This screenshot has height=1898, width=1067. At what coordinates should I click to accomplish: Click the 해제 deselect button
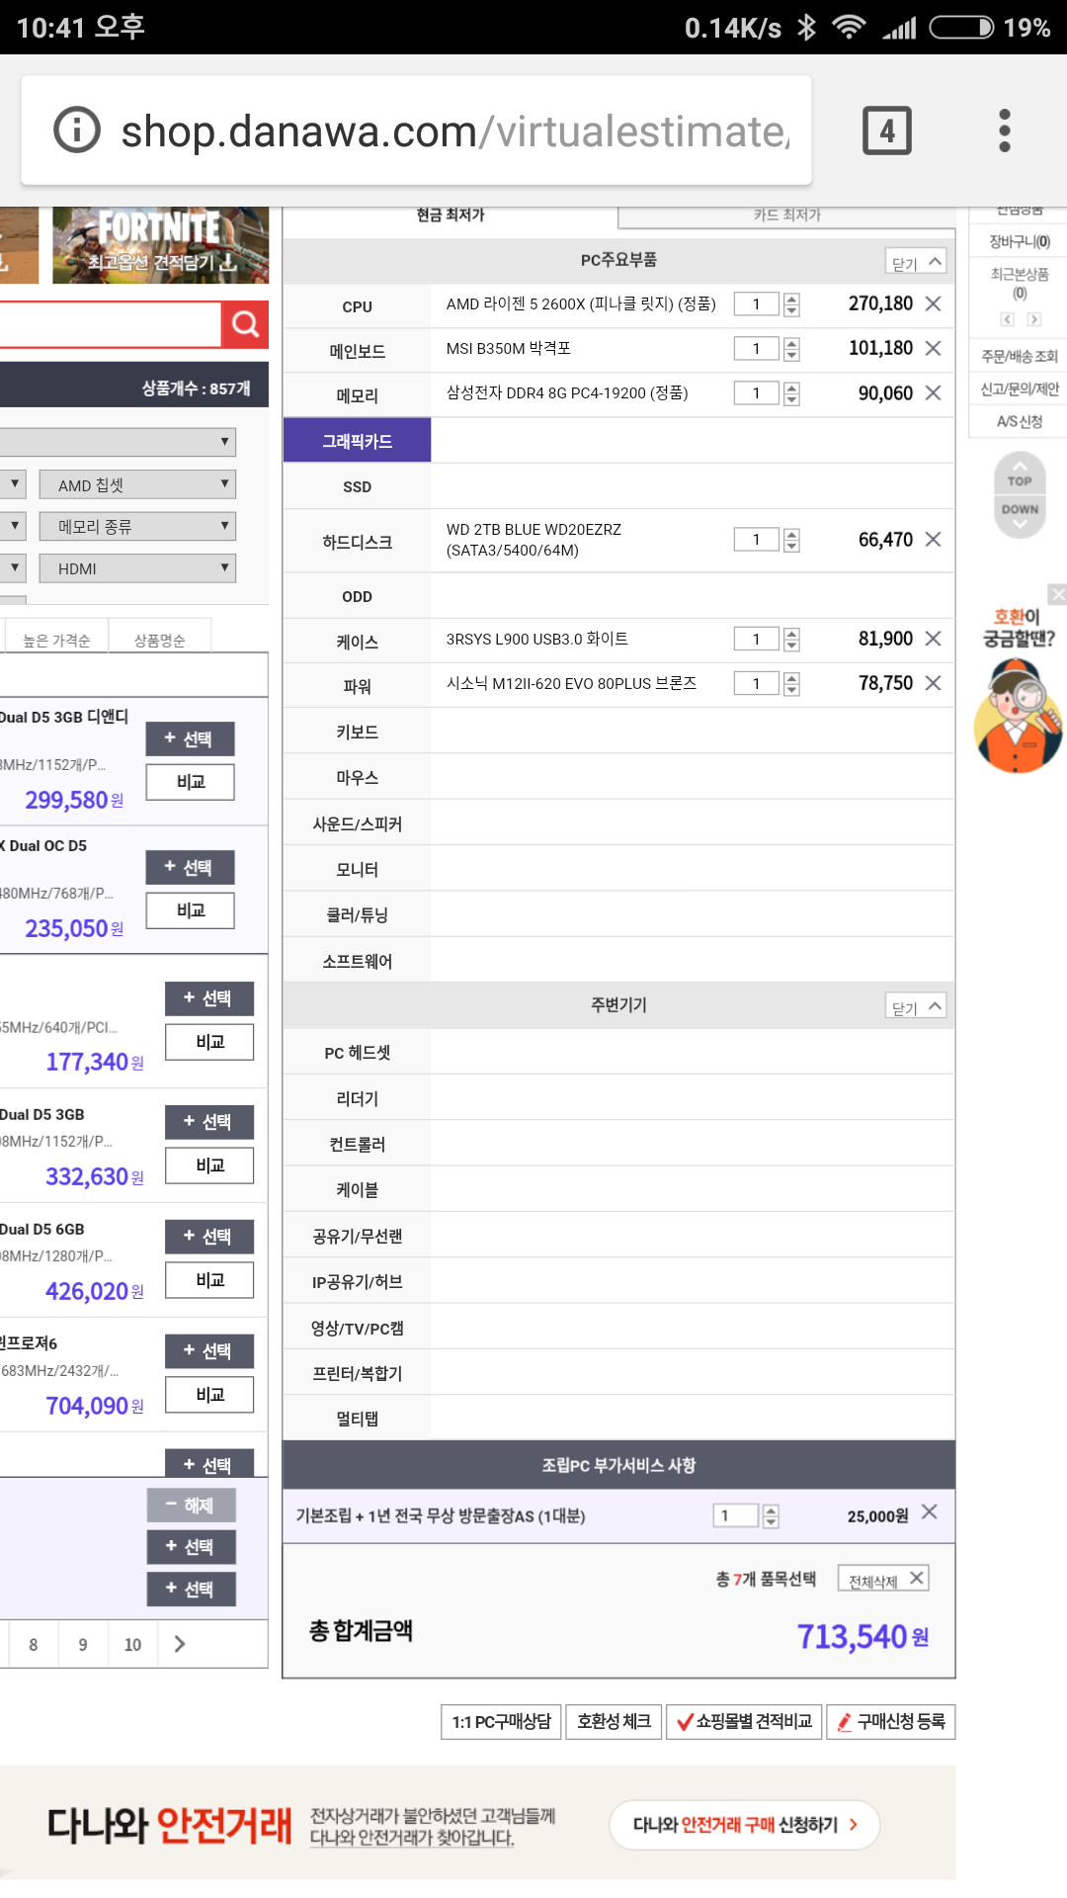192,1505
